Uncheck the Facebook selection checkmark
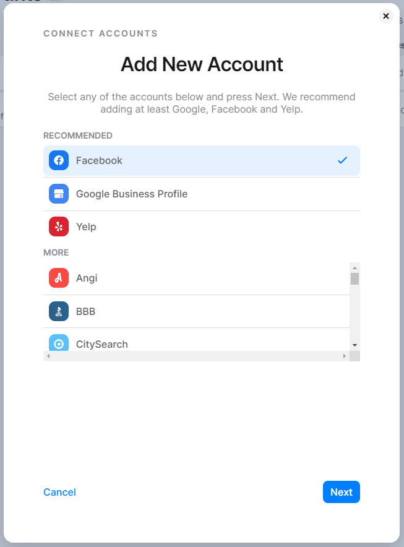Screen dimensions: 404x547 click(342, 161)
